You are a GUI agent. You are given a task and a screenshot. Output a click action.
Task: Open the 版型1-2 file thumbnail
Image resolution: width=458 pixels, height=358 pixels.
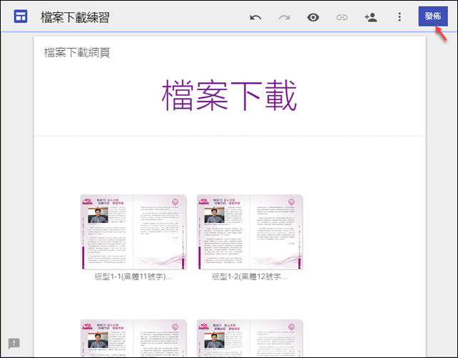(250, 232)
